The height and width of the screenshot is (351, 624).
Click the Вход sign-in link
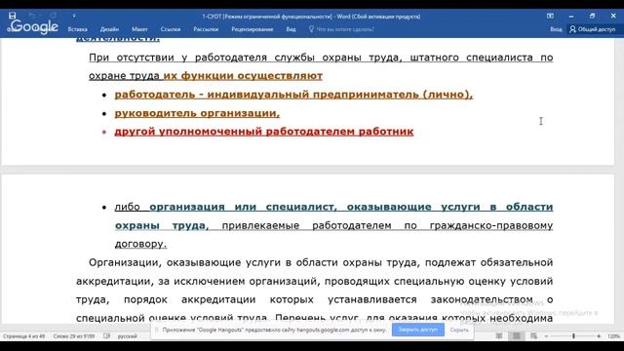556,29
